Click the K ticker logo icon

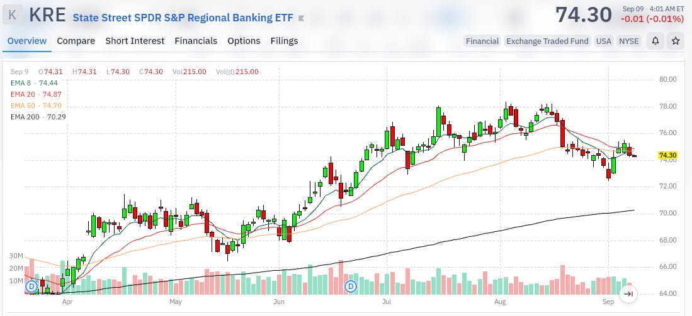(13, 14)
